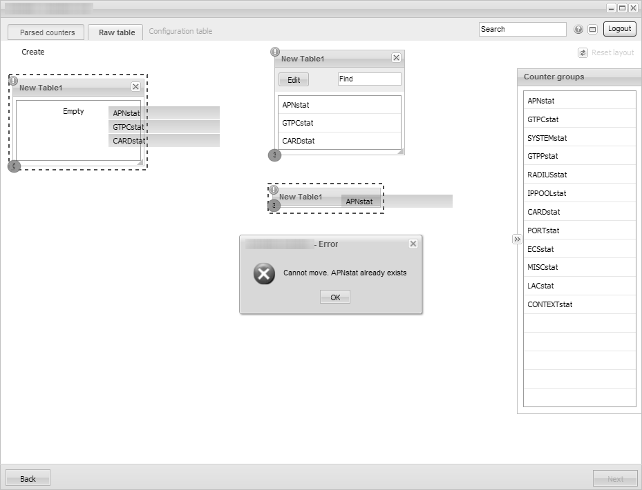Viewport: 642px width, 490px height.
Task: Click the Back button
Action: (28, 478)
